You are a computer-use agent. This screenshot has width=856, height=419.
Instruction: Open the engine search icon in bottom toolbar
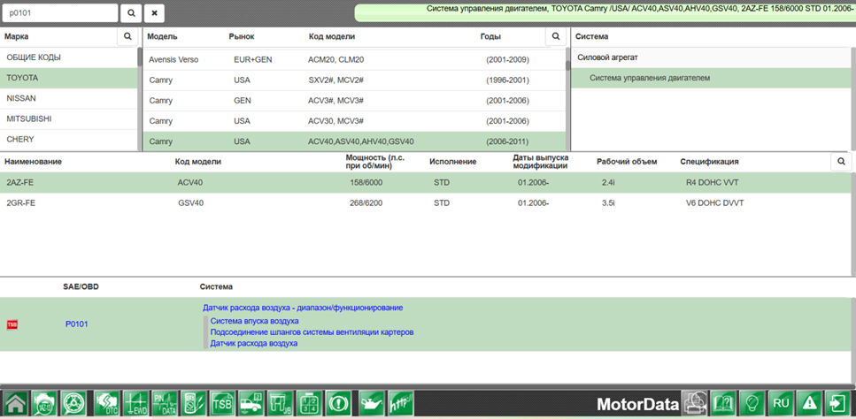tap(43, 404)
